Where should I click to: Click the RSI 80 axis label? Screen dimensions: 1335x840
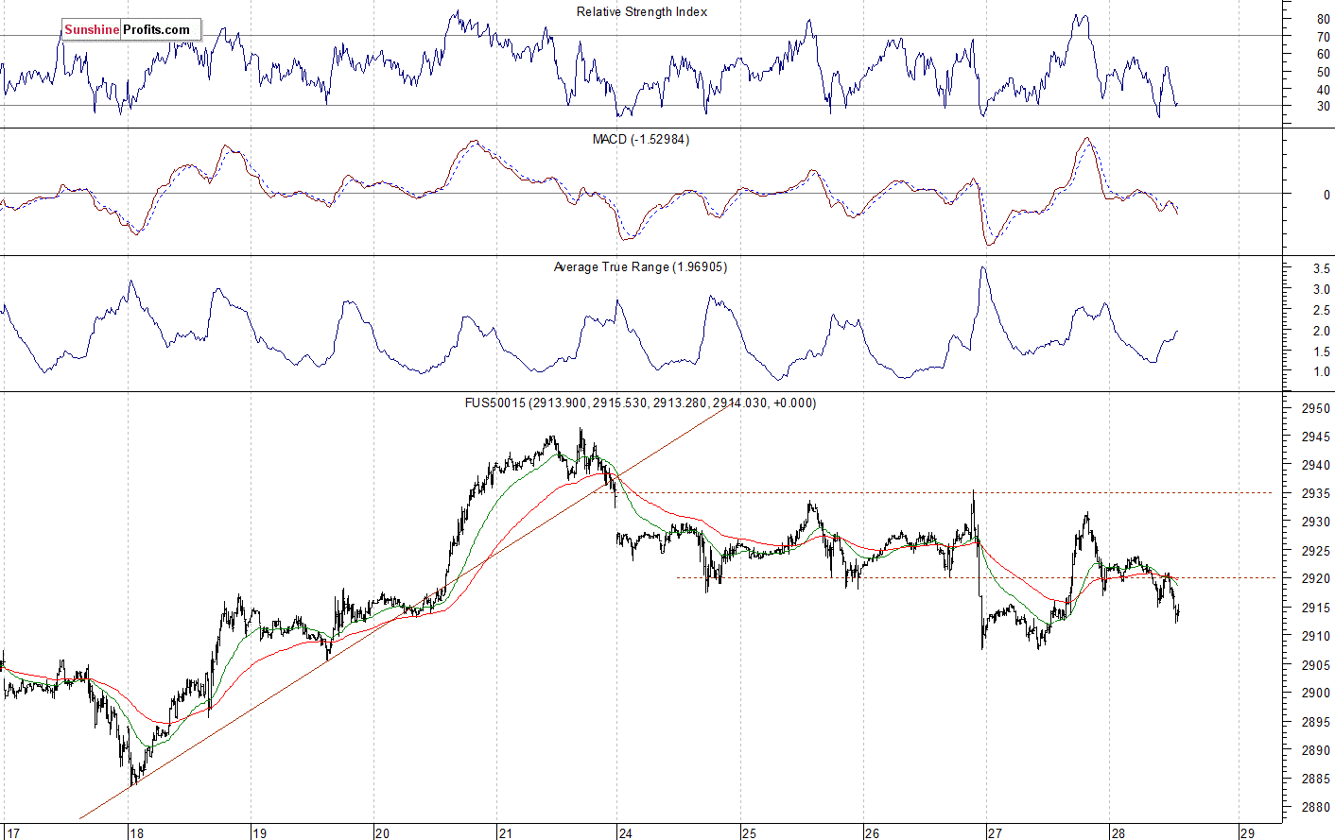pos(1323,19)
